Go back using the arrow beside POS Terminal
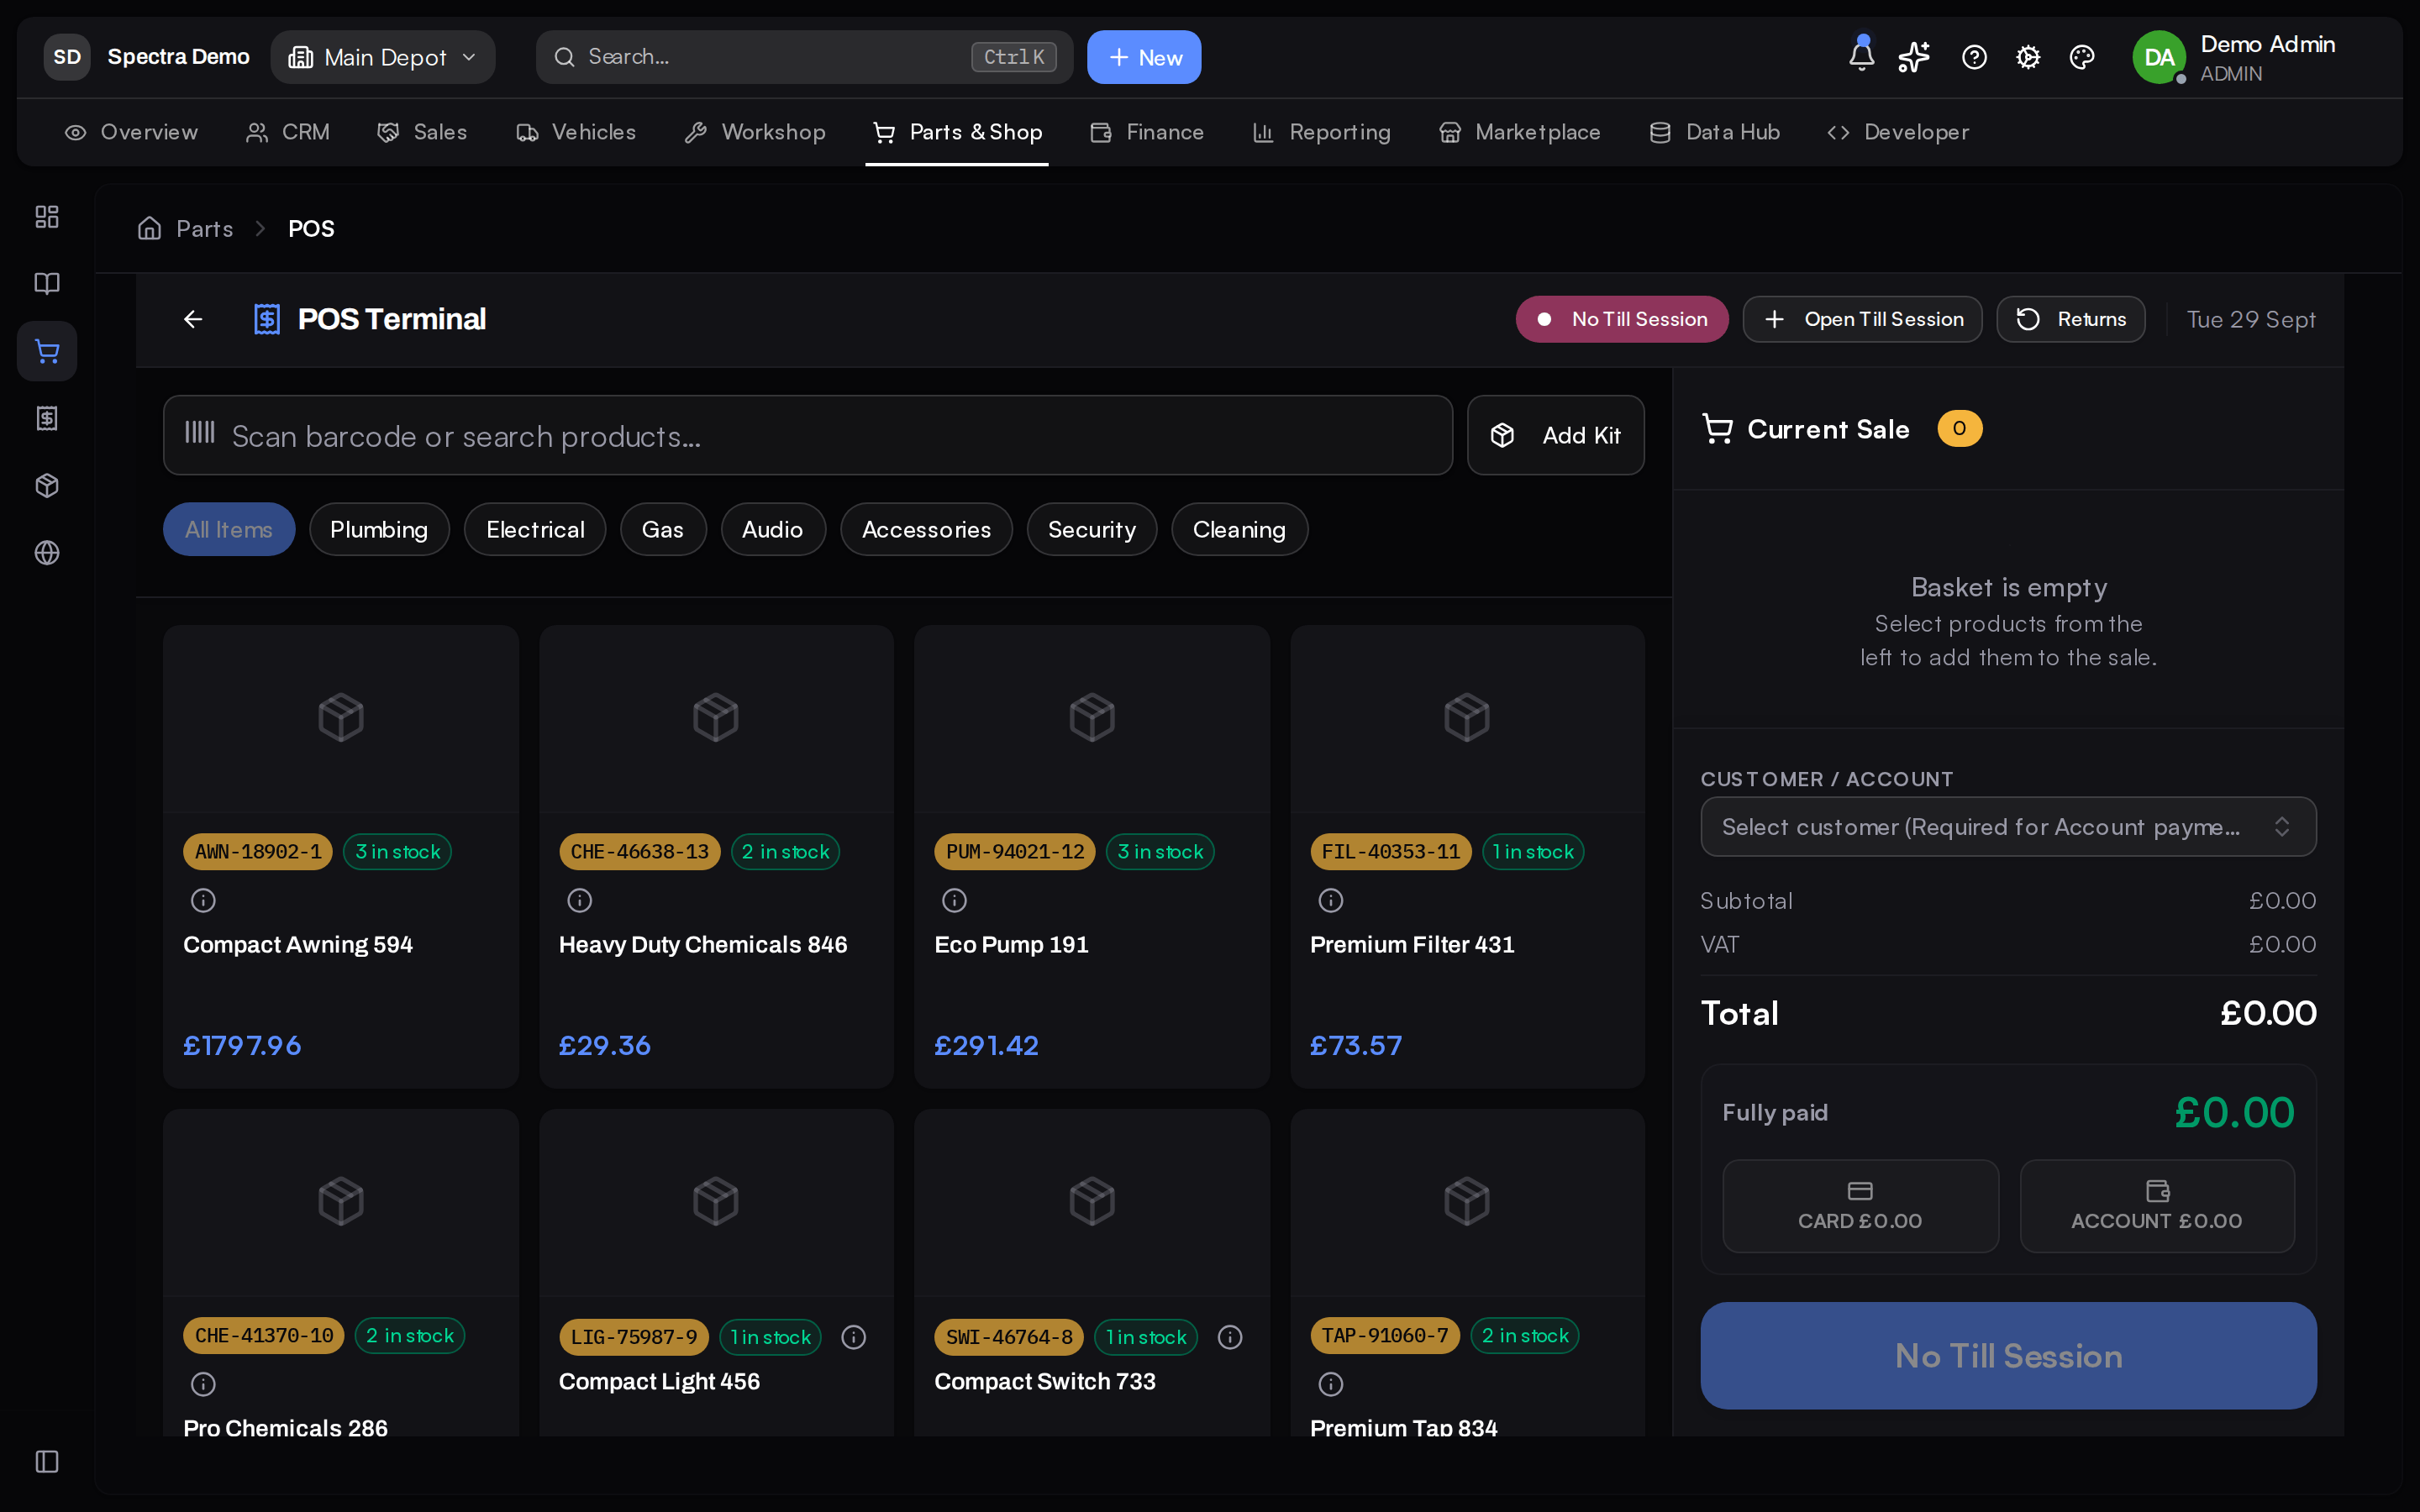 click(x=193, y=319)
